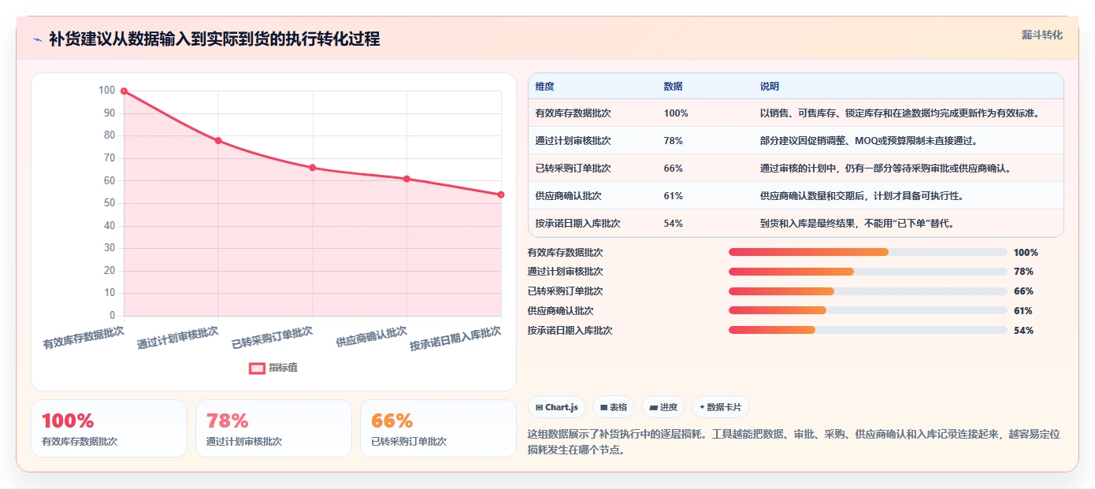Click the summary paragraph about 逐层损耗
Image resolution: width=1095 pixels, height=489 pixels.
click(793, 443)
